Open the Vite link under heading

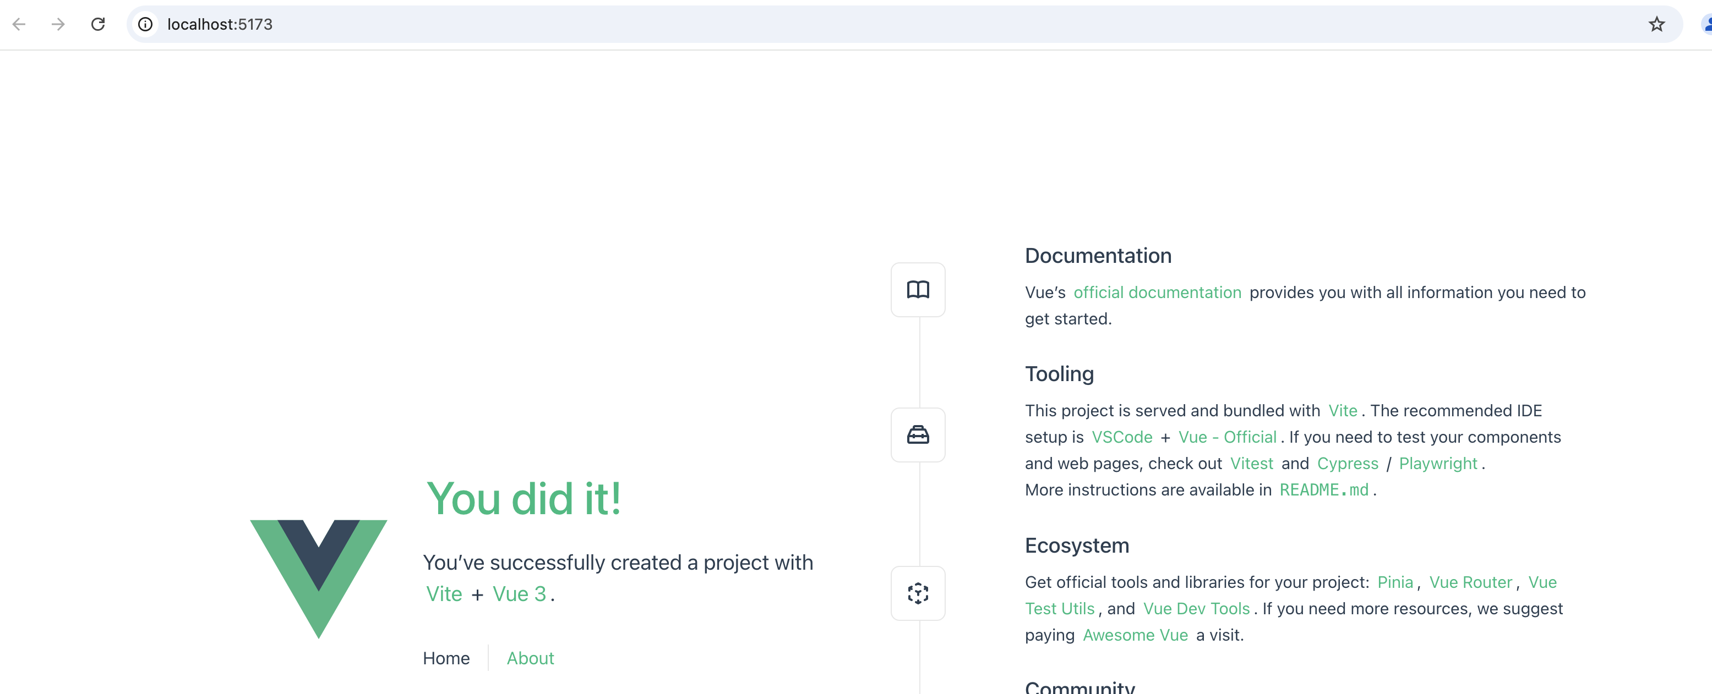(x=444, y=594)
